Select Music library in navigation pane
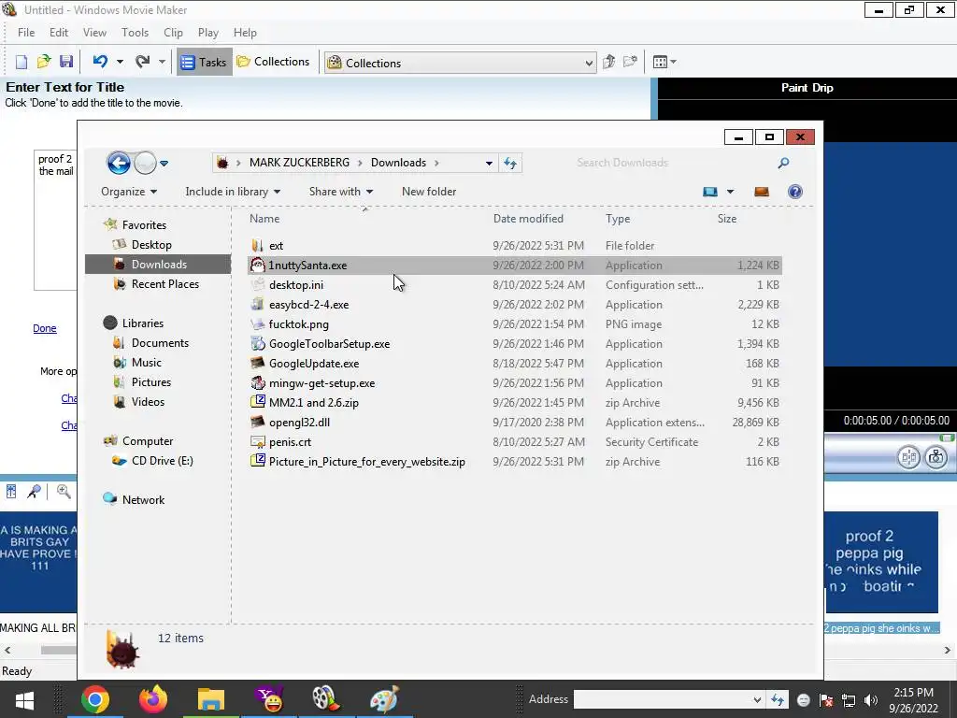Image resolution: width=957 pixels, height=718 pixels. pos(147,363)
